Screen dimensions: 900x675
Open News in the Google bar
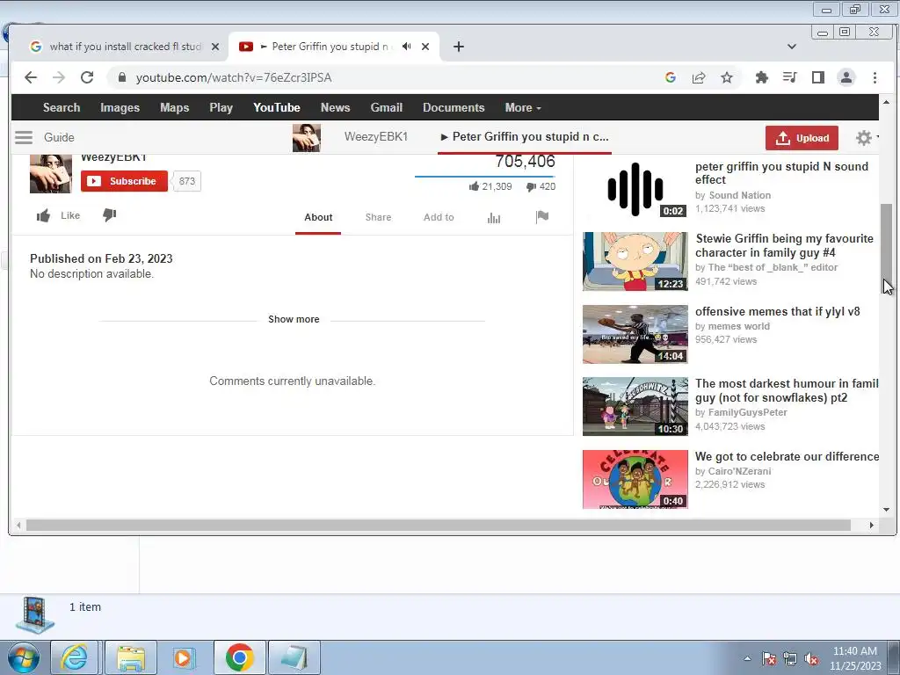tap(335, 107)
